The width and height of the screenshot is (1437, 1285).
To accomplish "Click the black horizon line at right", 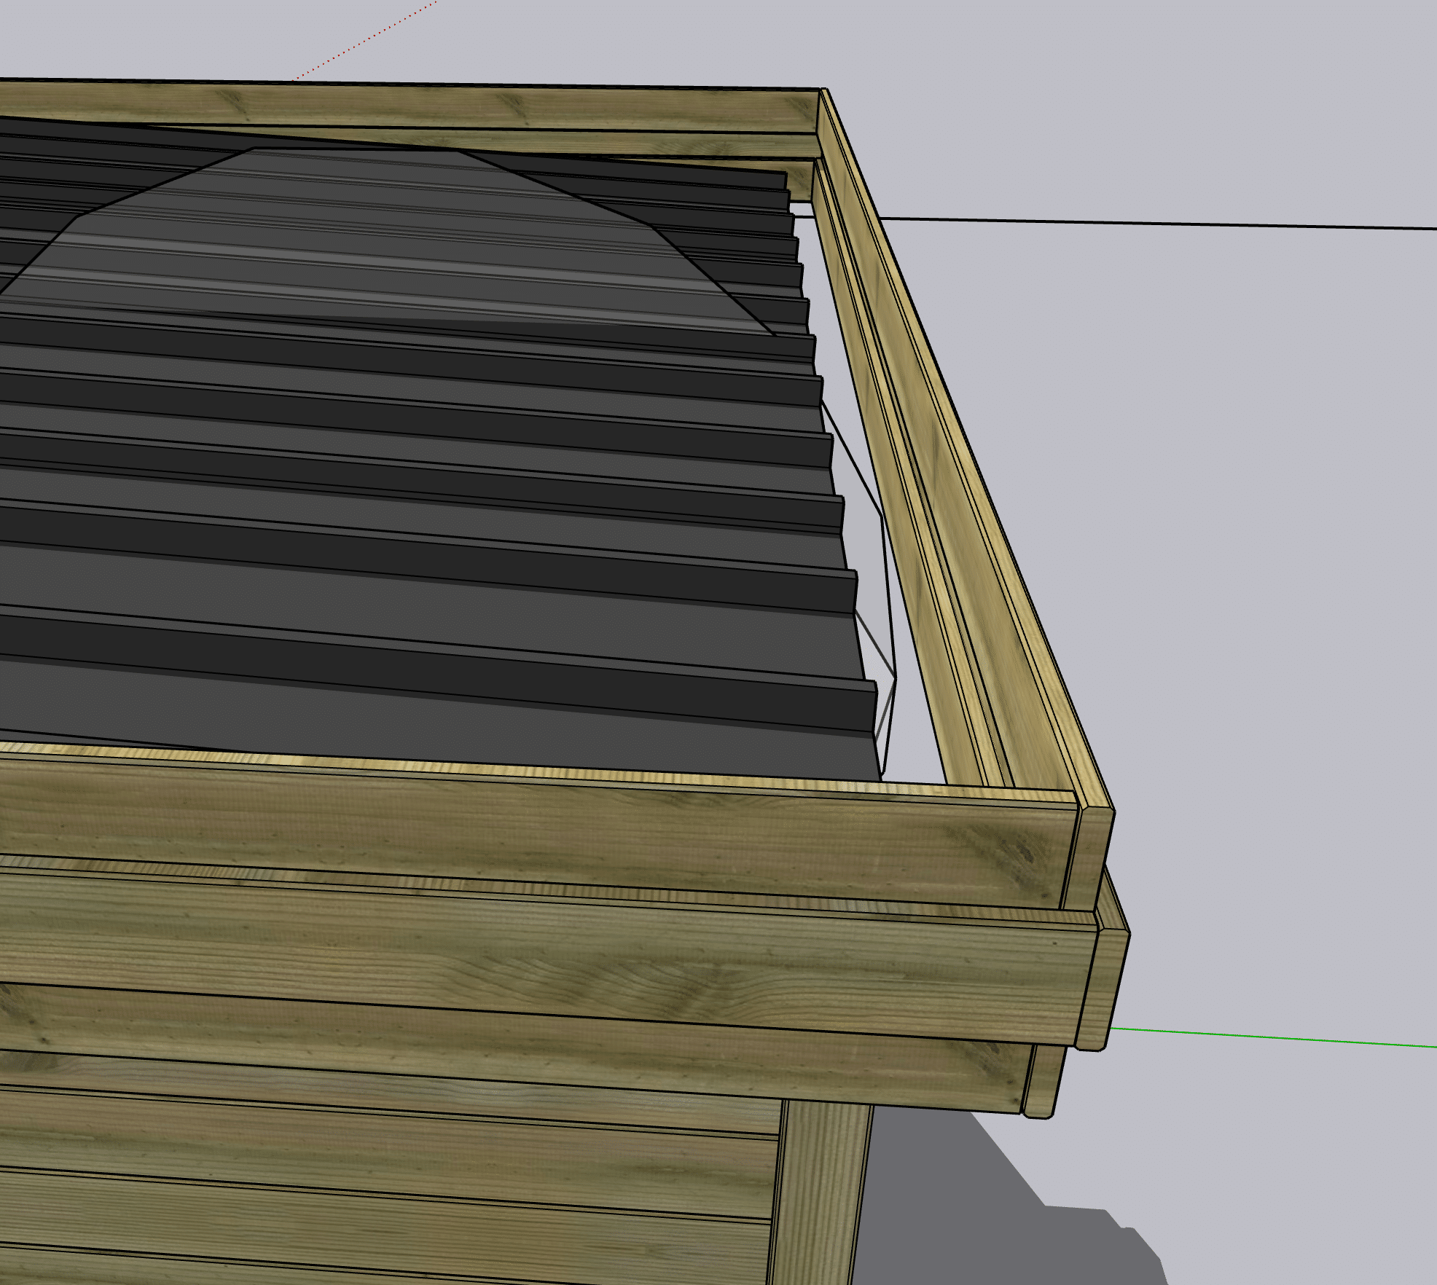I will [1166, 223].
